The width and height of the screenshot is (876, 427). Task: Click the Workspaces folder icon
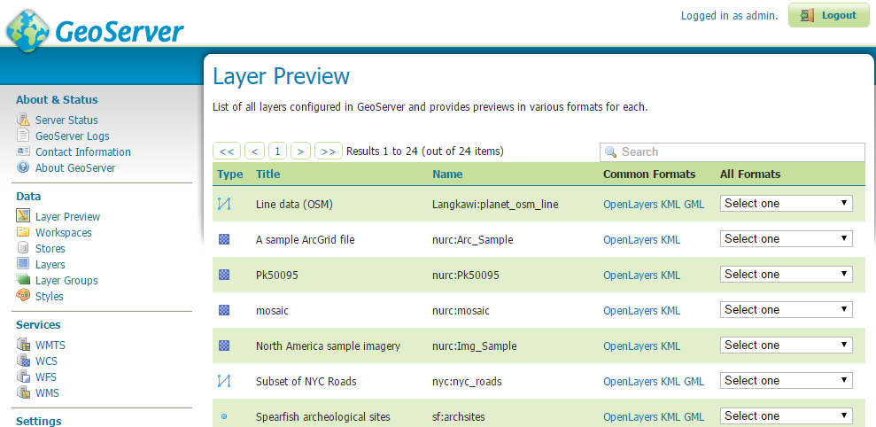coord(23,232)
